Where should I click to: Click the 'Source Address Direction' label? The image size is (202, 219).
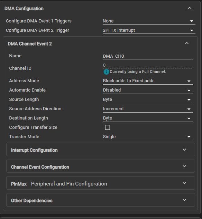[x=35, y=109]
